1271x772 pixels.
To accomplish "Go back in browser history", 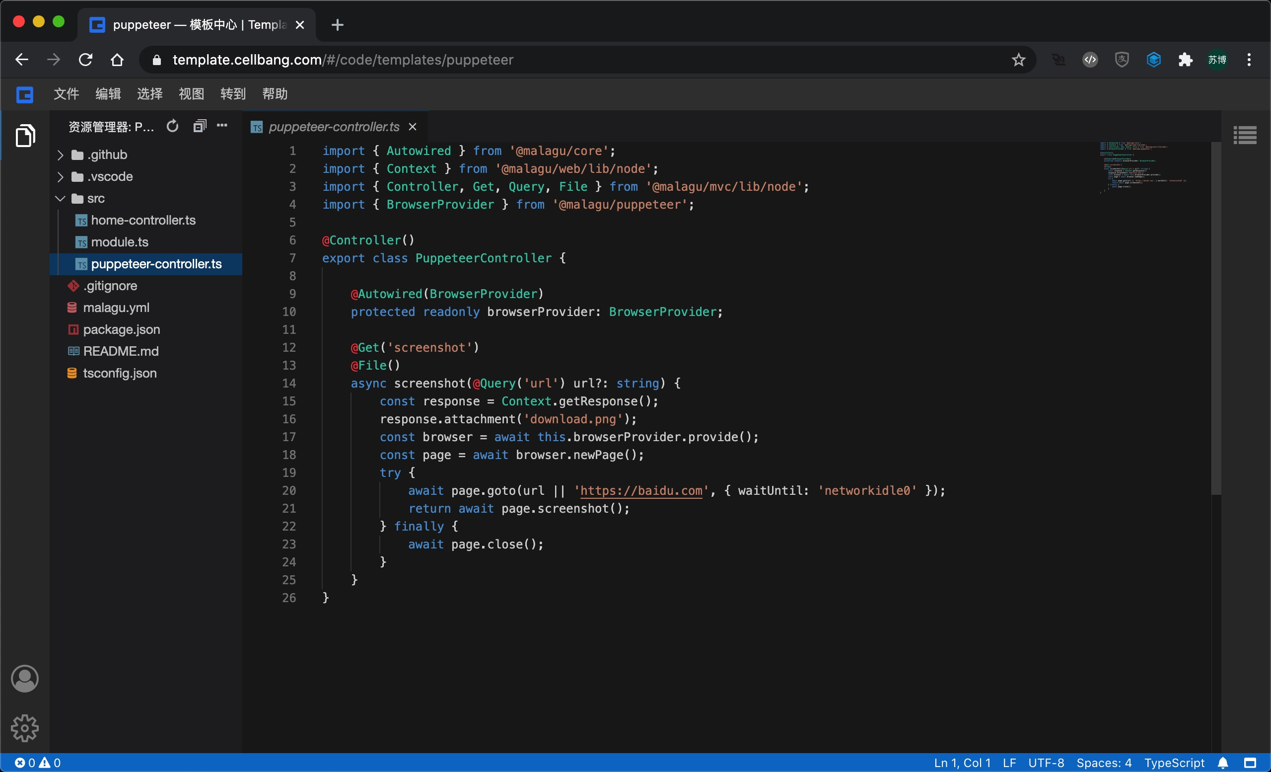I will [x=22, y=60].
